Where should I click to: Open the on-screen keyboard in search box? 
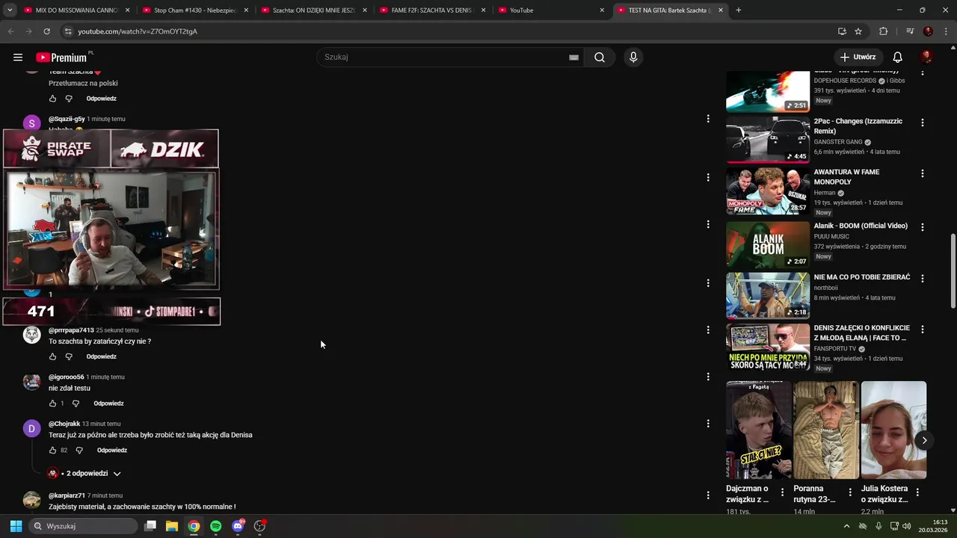point(573,57)
